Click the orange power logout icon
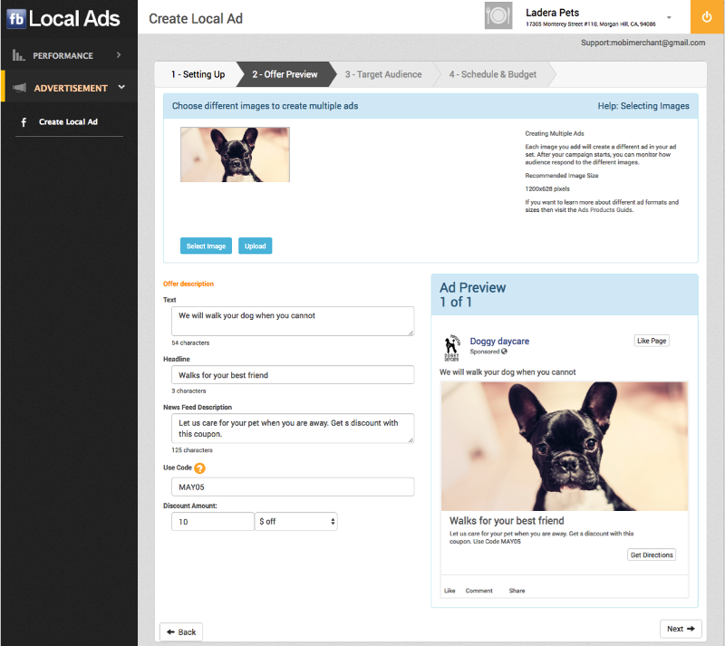This screenshot has height=646, width=725. pos(707,17)
